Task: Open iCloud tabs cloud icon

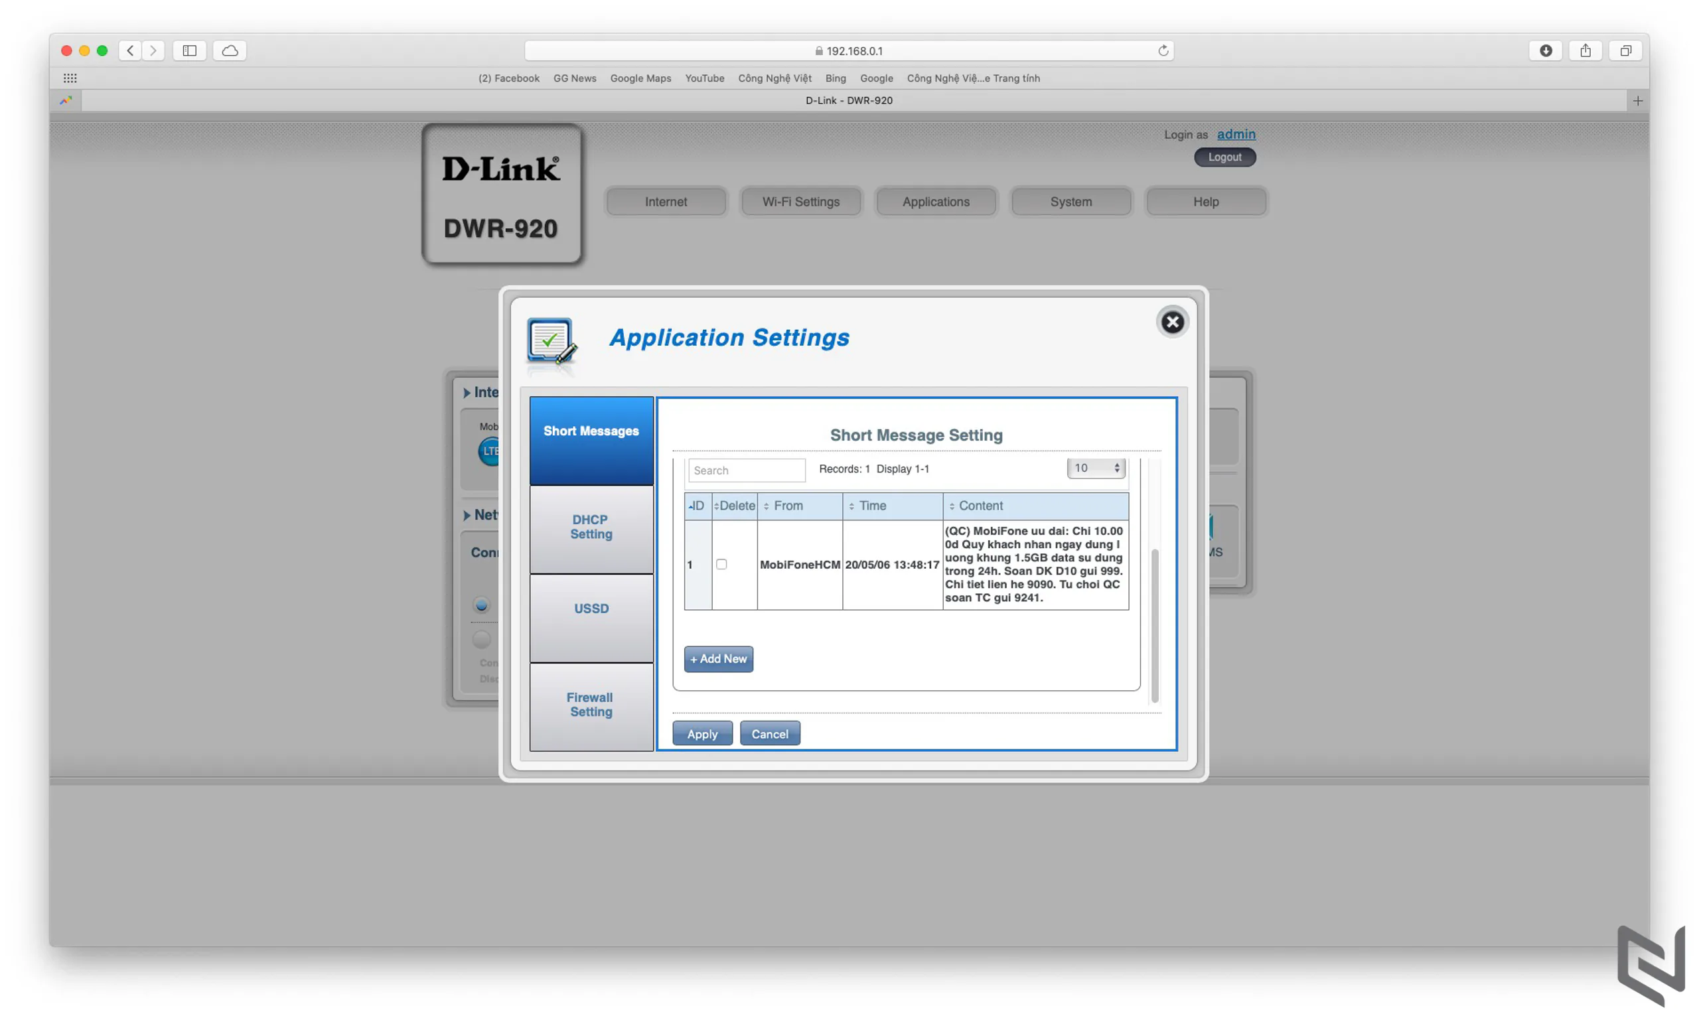Action: 230,50
